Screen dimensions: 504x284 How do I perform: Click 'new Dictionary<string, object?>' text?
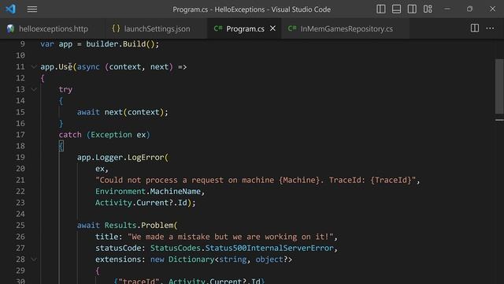pyautogui.click(x=221, y=260)
